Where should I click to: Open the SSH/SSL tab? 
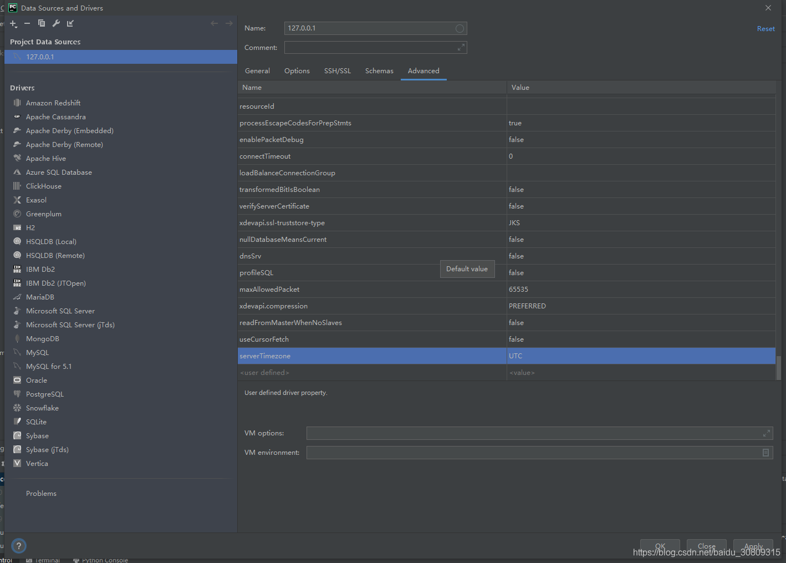[x=338, y=71]
